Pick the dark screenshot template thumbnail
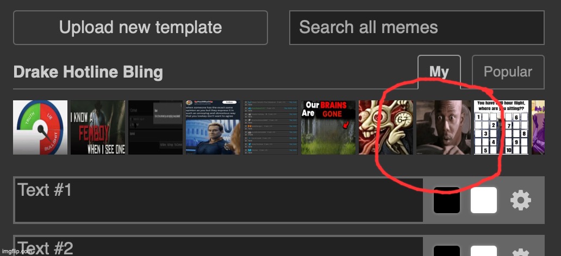The width and height of the screenshot is (561, 256). coord(155,127)
